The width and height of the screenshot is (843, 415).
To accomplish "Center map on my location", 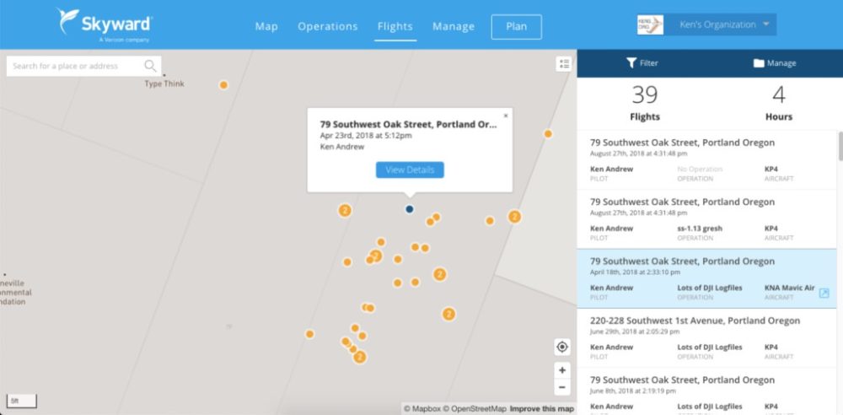I will pos(562,347).
